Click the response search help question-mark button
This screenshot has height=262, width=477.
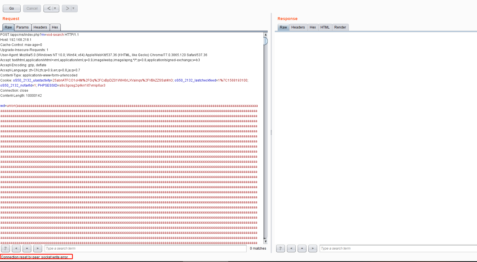[280, 248]
